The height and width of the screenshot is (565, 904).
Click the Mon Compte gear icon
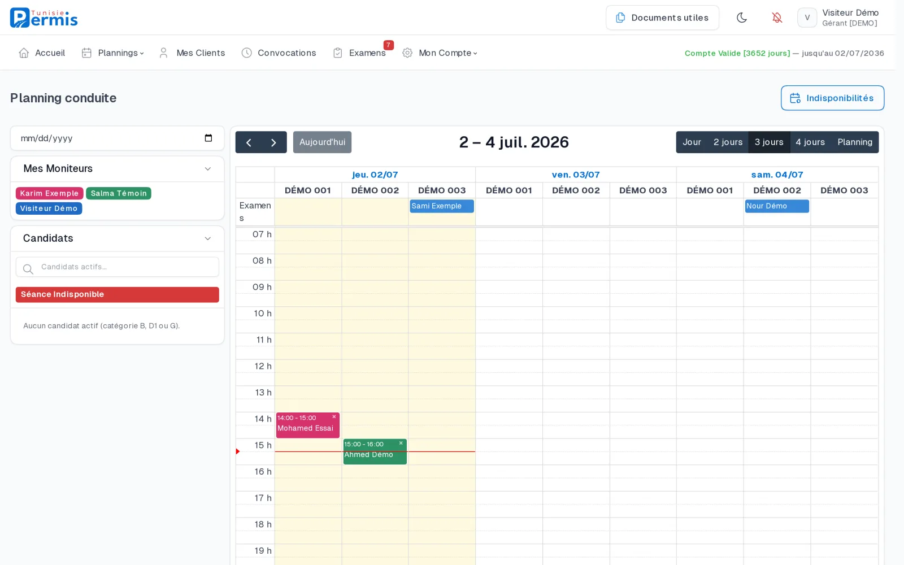tap(407, 53)
